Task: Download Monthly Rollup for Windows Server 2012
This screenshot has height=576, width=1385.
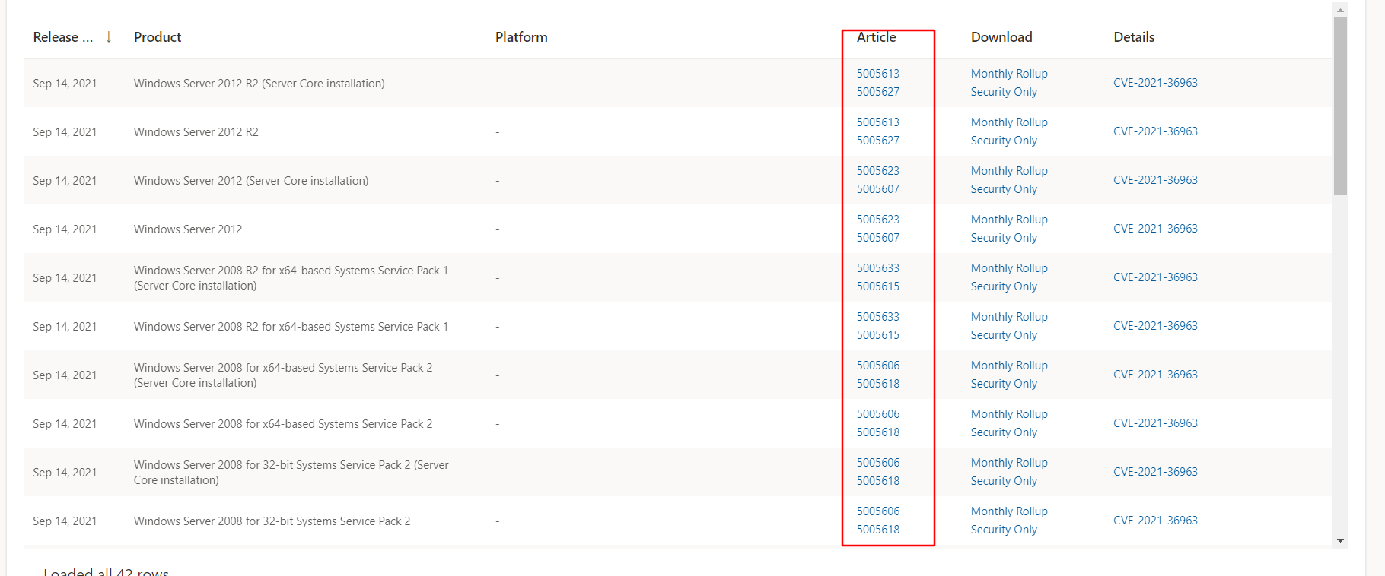Action: (x=1009, y=220)
